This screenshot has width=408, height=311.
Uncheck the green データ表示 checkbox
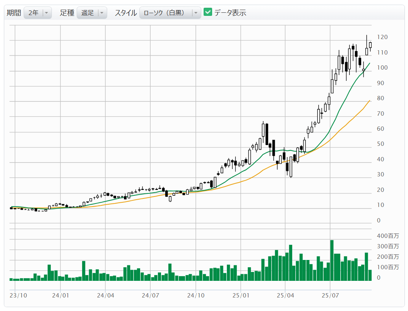click(208, 12)
